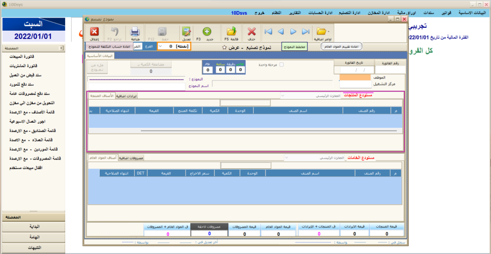Switch to the الأصناف المنتجة tab

tap(102, 96)
